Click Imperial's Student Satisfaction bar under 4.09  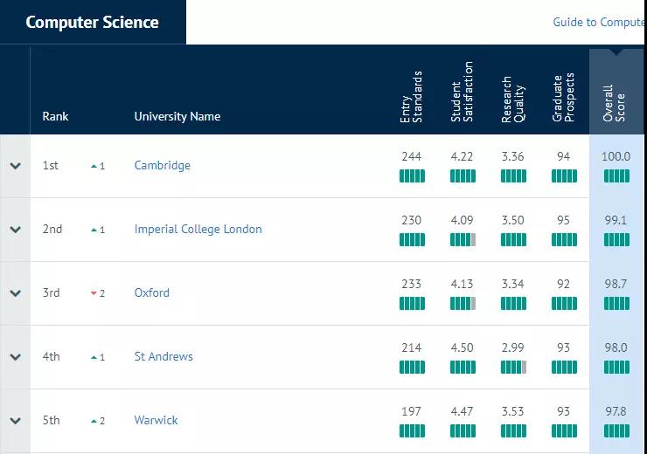pos(463,239)
